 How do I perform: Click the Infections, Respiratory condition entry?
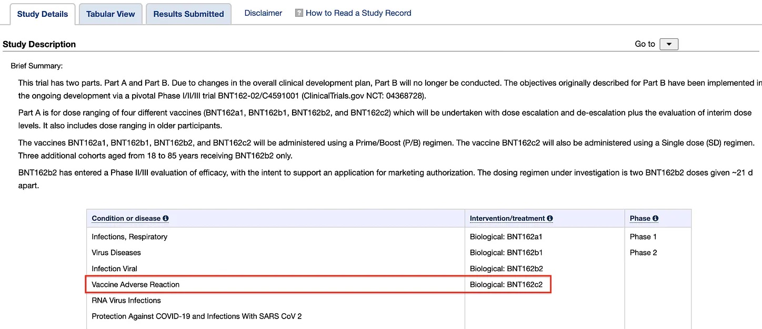129,237
